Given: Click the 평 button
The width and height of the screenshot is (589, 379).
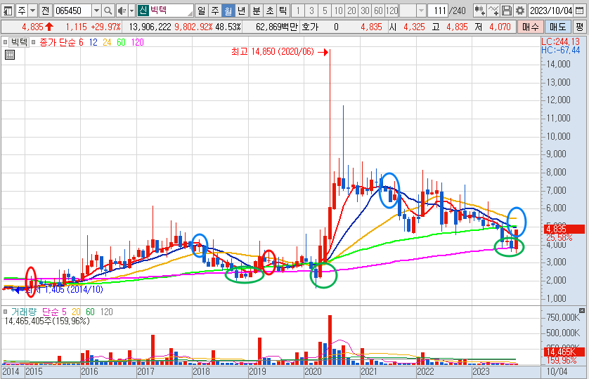Looking at the screenshot, I should [580, 27].
